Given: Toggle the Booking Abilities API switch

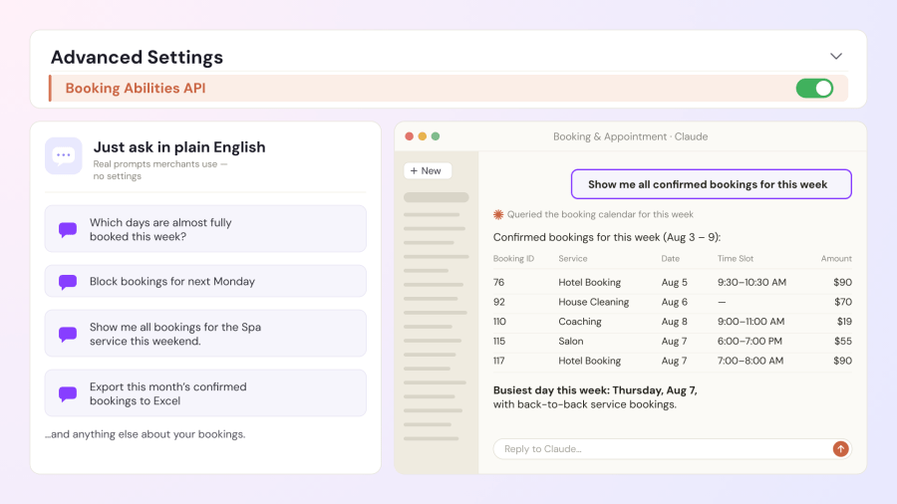Looking at the screenshot, I should click(x=814, y=88).
